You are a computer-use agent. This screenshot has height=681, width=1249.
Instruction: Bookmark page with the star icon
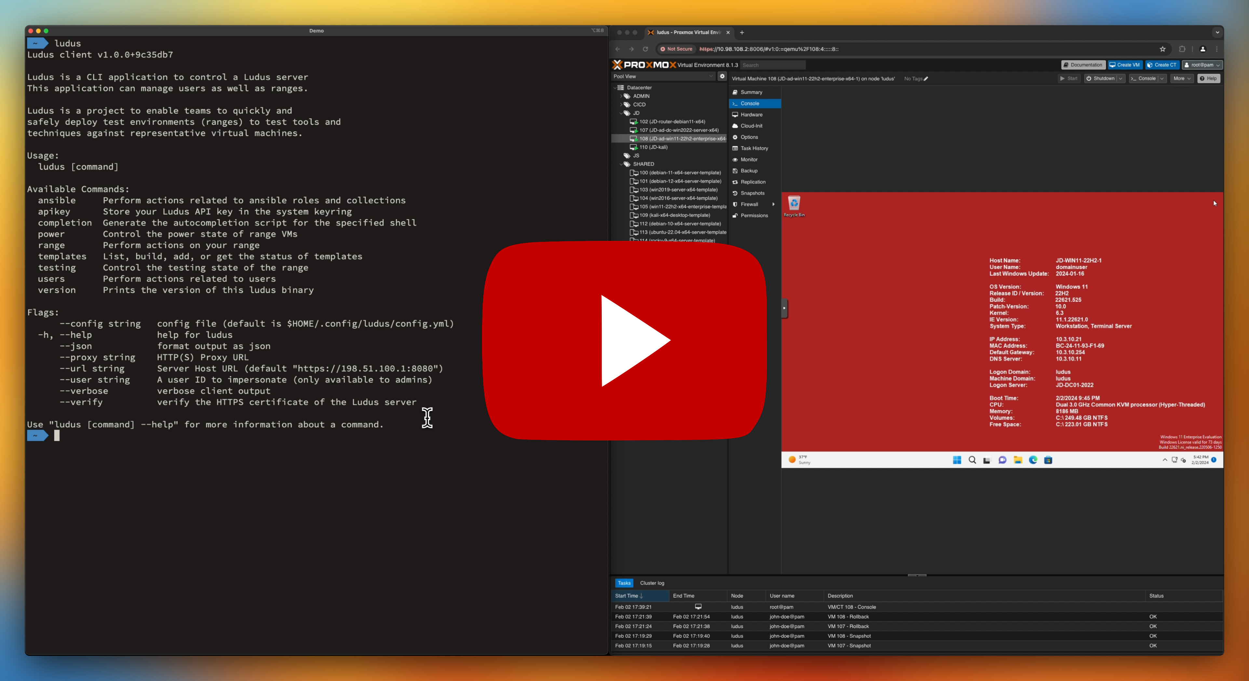point(1162,49)
